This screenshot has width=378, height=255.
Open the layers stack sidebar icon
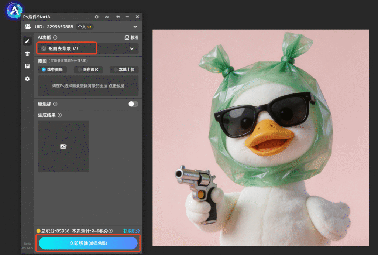tap(27, 54)
